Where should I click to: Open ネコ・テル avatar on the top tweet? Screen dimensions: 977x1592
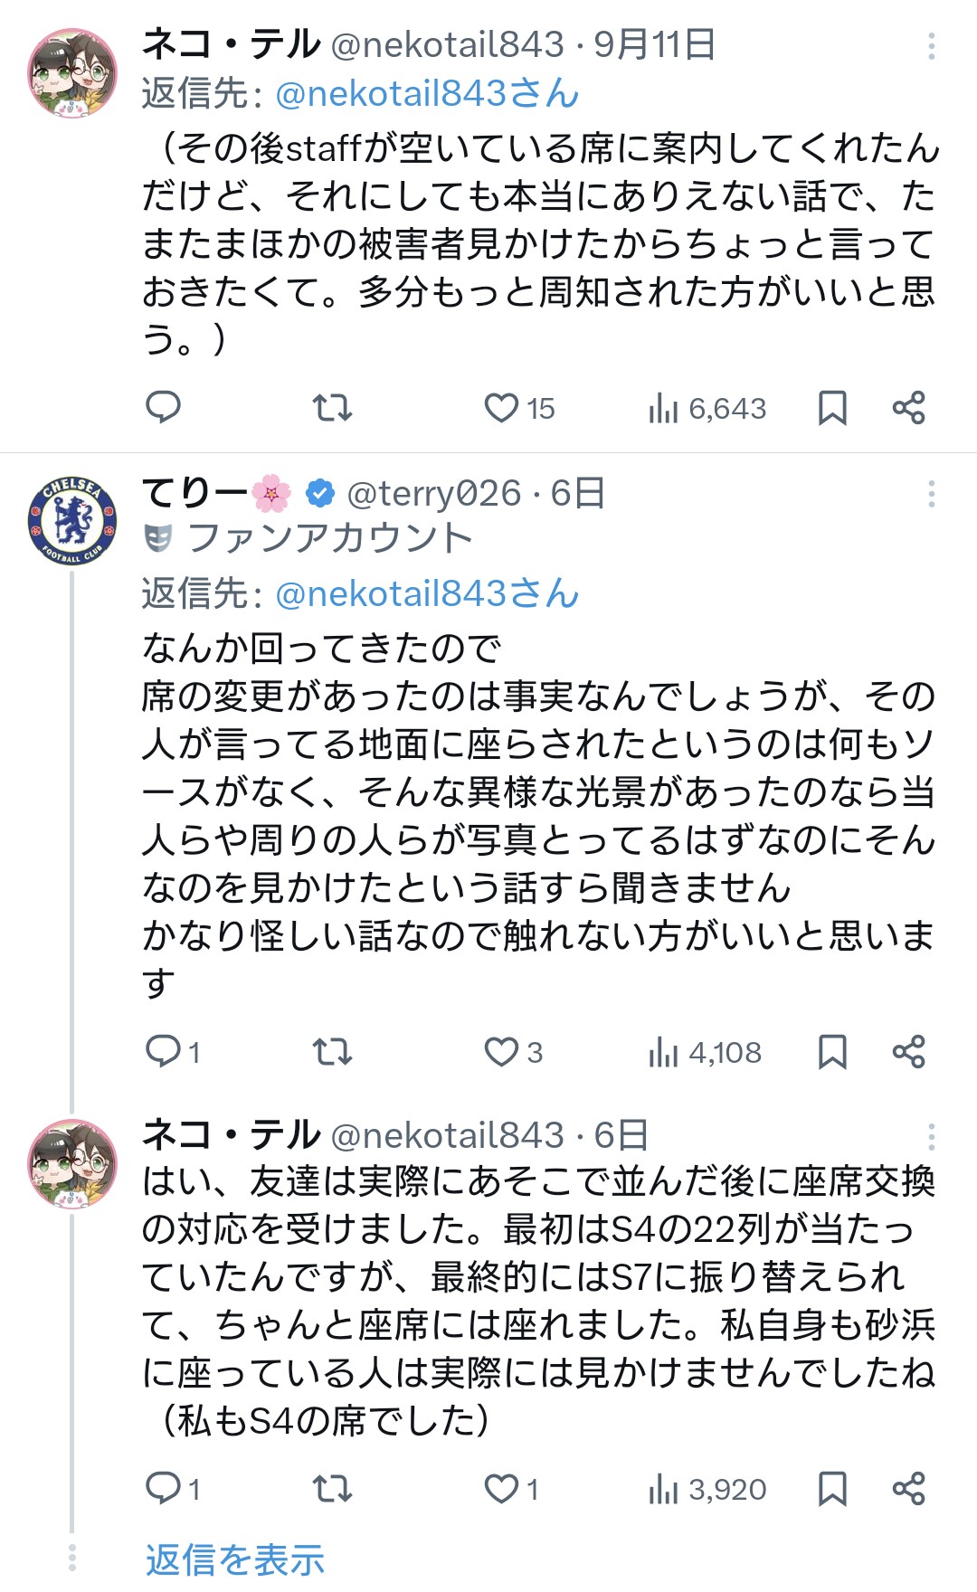point(72,73)
